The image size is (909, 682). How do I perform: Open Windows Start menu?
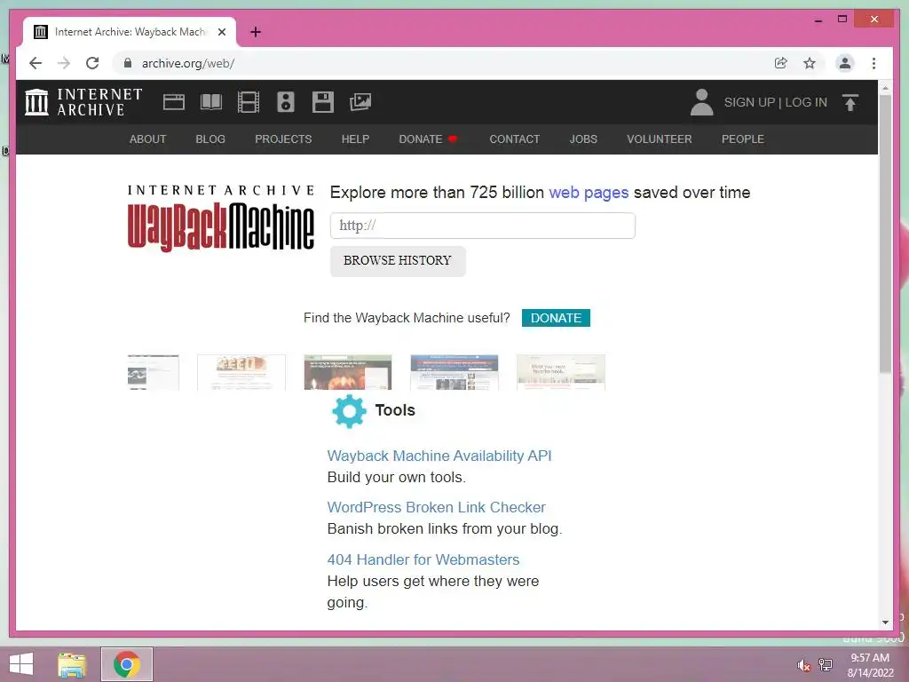21,664
